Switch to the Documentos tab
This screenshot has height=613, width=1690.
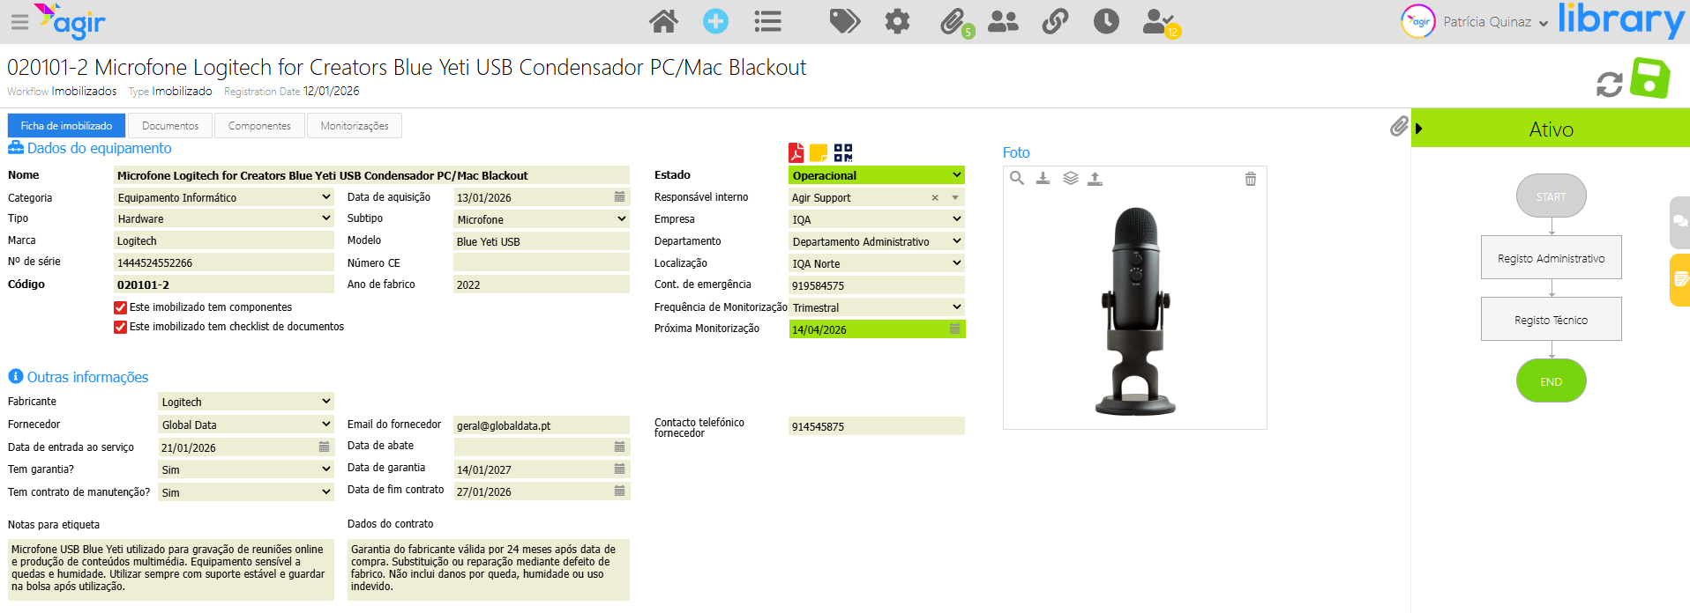point(170,126)
